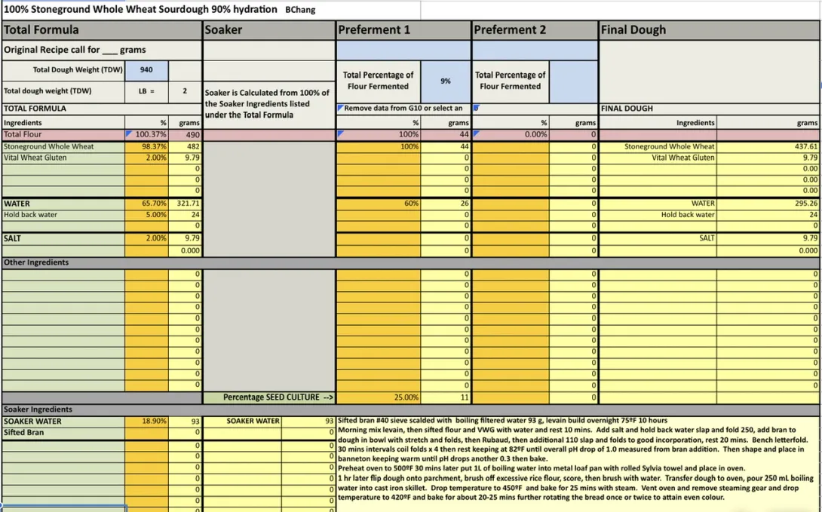The height and width of the screenshot is (512, 822).
Task: Click the Sifted Bran ingredient label cell
Action: [63, 433]
